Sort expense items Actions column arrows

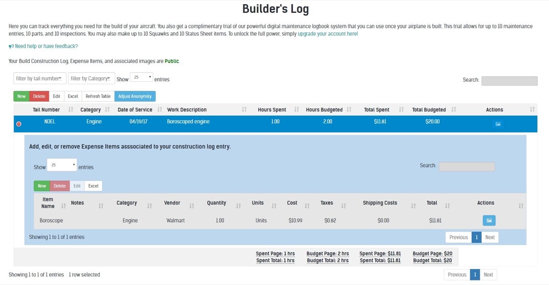521,206
